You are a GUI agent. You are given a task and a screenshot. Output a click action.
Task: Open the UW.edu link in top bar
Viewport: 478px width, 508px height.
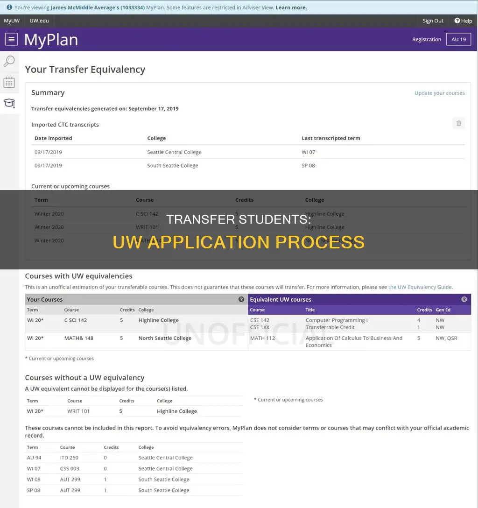point(39,21)
